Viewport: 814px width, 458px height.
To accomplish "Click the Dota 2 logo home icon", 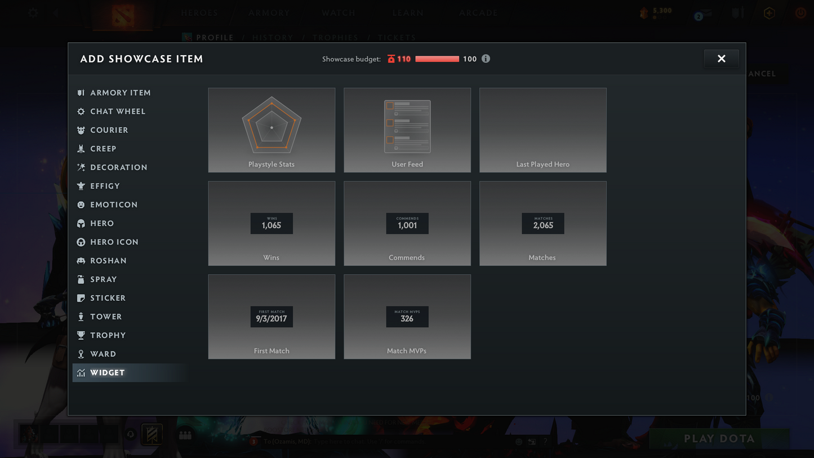I will [x=122, y=15].
